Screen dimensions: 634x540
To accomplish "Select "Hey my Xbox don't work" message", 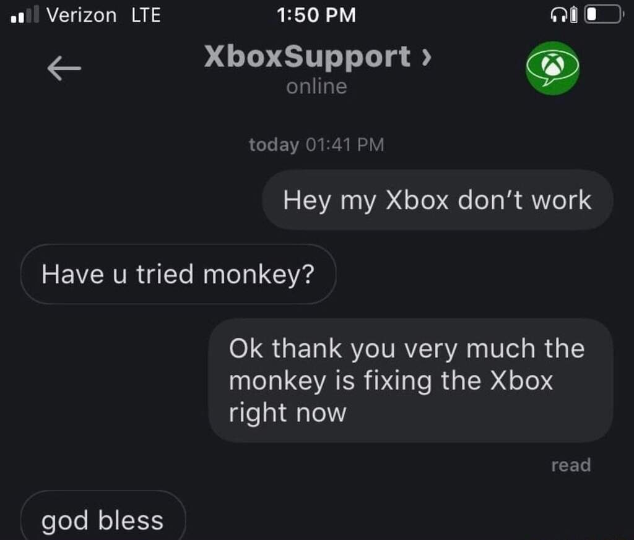I will (x=438, y=200).
